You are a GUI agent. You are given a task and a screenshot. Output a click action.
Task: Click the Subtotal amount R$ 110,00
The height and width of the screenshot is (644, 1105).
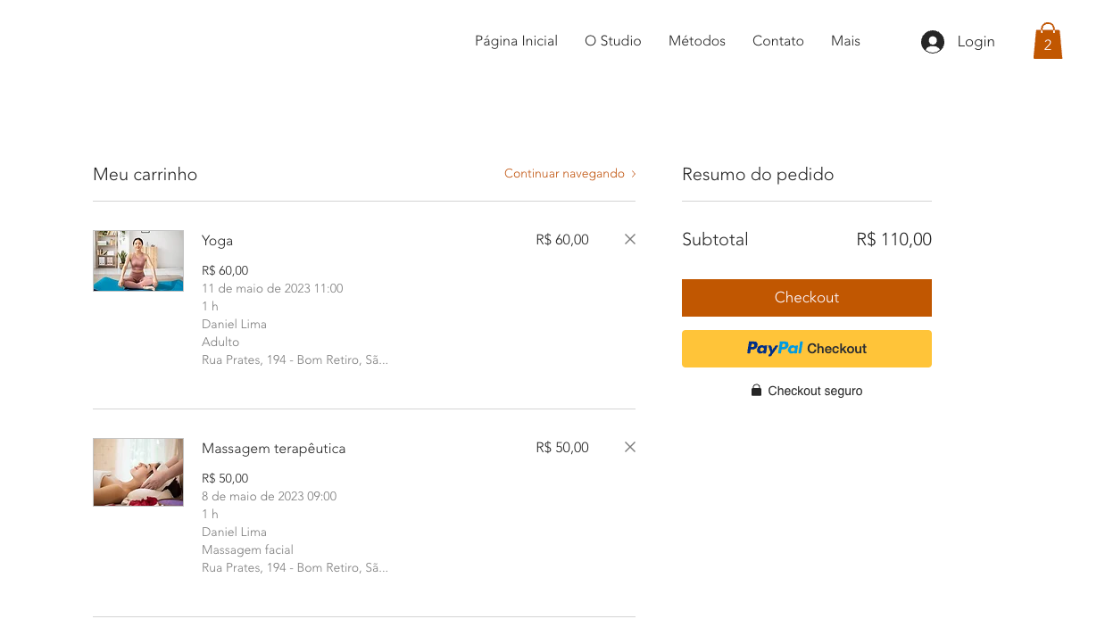[893, 239]
